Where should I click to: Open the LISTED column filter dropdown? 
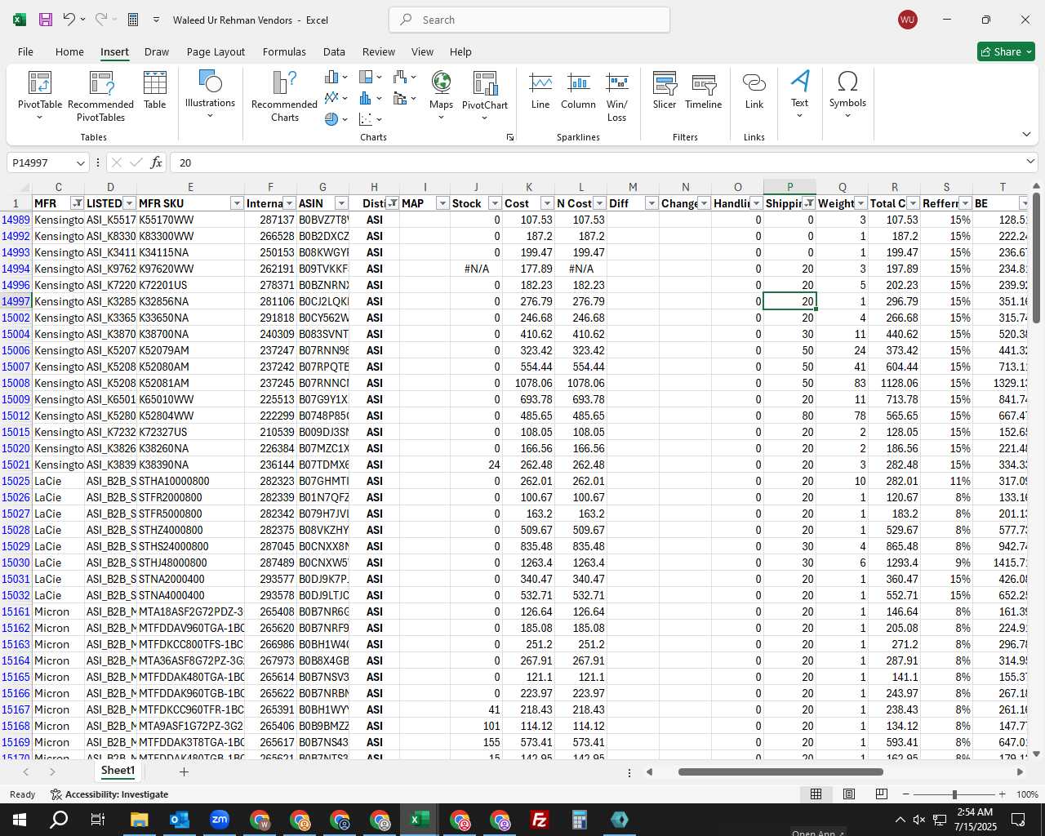(129, 203)
